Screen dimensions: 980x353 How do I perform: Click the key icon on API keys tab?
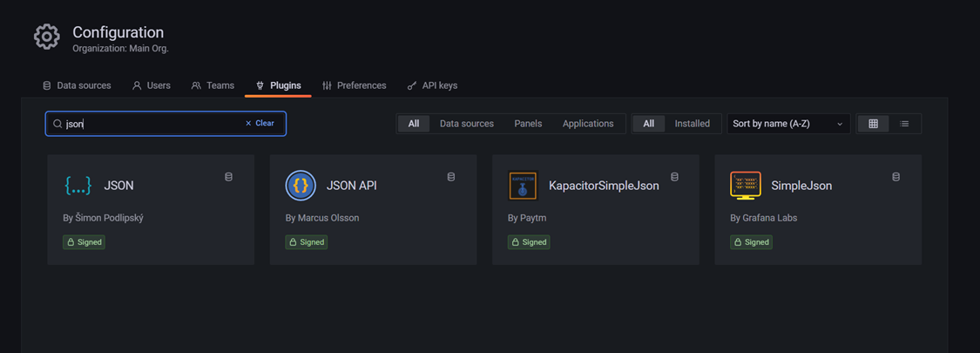coord(412,85)
